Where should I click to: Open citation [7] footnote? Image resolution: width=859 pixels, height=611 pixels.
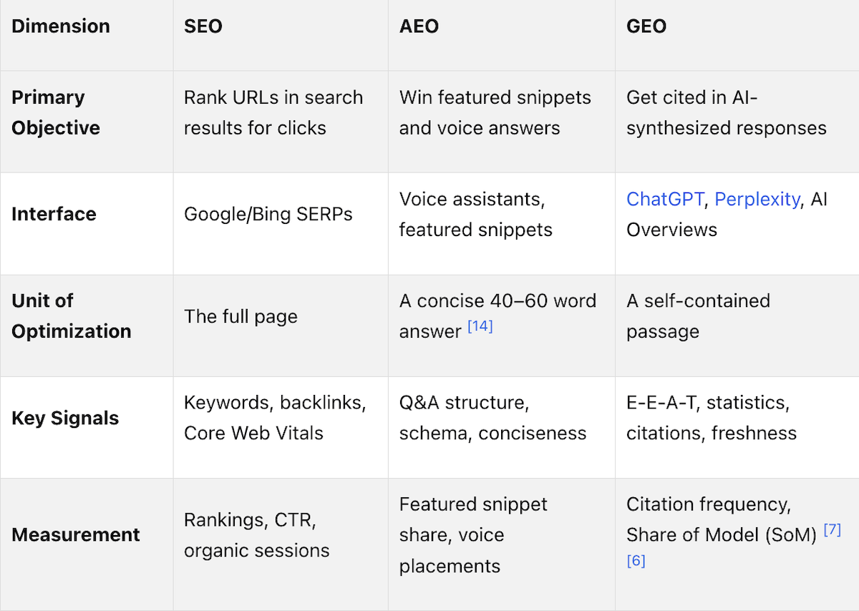pyautogui.click(x=832, y=530)
